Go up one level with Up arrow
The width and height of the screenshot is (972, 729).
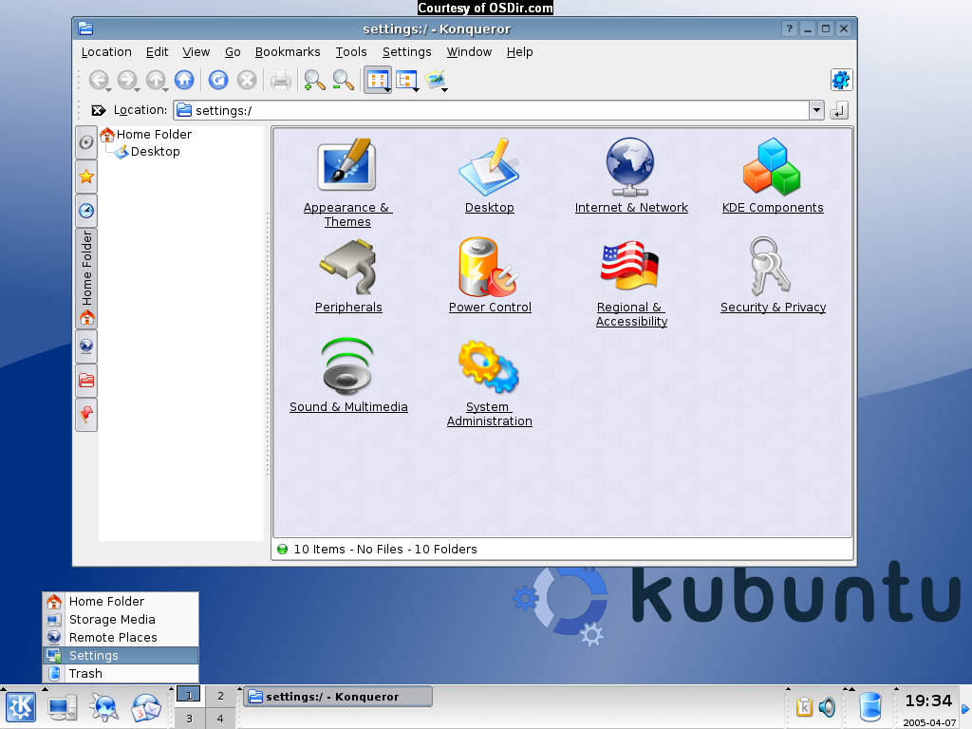pyautogui.click(x=155, y=80)
